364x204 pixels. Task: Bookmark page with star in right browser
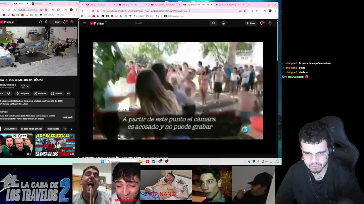point(245,11)
